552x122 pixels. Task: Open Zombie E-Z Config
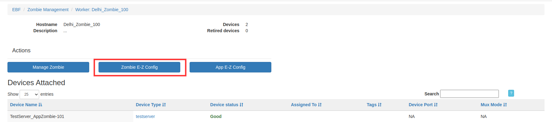tap(139, 67)
